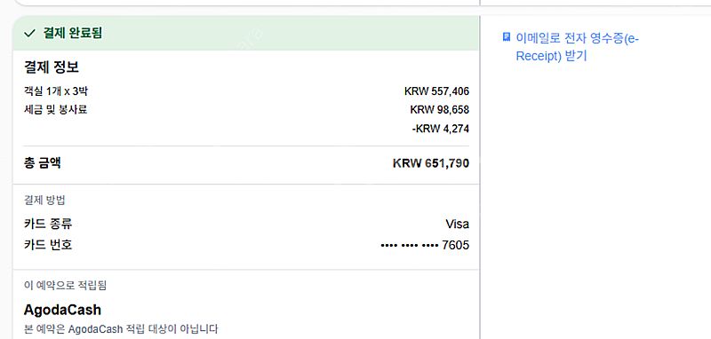This screenshot has width=711, height=339.
Task: Click the tax amount KRW 98,658
Action: coord(439,110)
